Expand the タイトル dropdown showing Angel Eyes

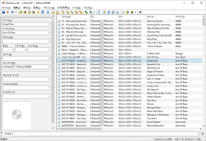pyautogui.click(x=49, y=24)
